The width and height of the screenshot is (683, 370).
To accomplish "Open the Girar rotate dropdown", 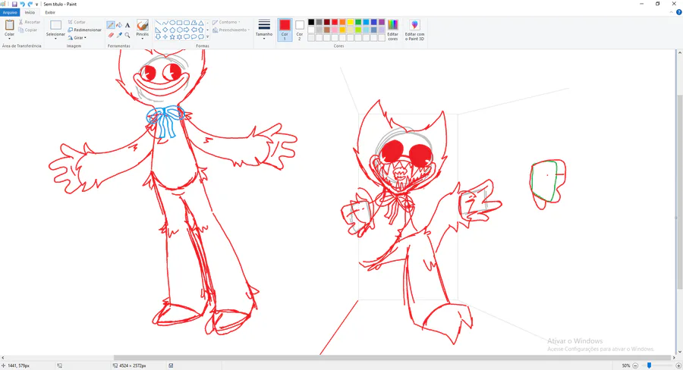I will click(x=77, y=38).
